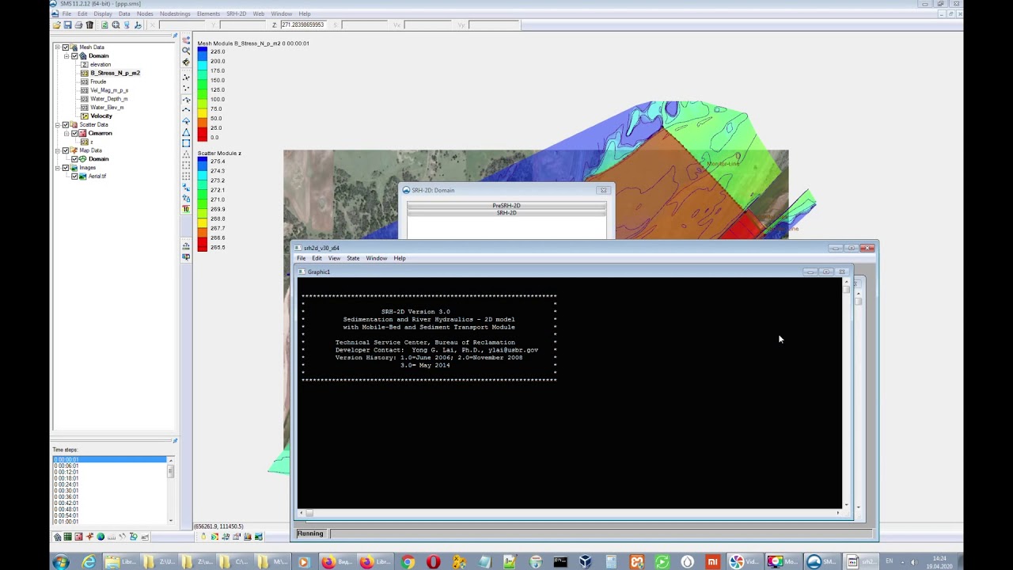The image size is (1013, 570).
Task: Pin the Time steps panel
Action: [x=175, y=441]
